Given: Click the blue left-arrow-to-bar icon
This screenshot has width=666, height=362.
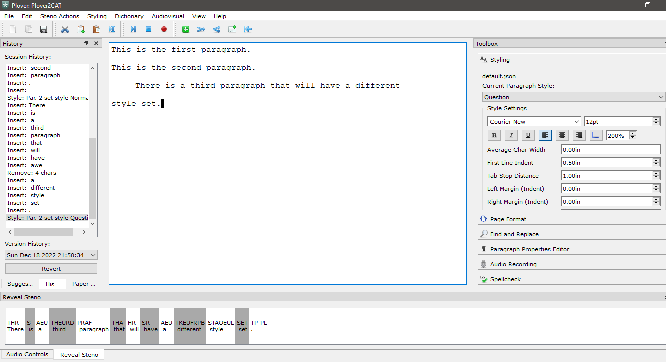Looking at the screenshot, I should tap(248, 29).
